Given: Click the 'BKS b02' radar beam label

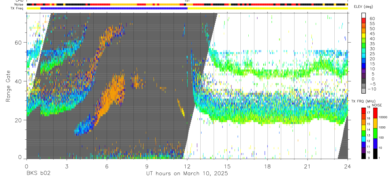Looking at the screenshot, I should click(38, 173).
